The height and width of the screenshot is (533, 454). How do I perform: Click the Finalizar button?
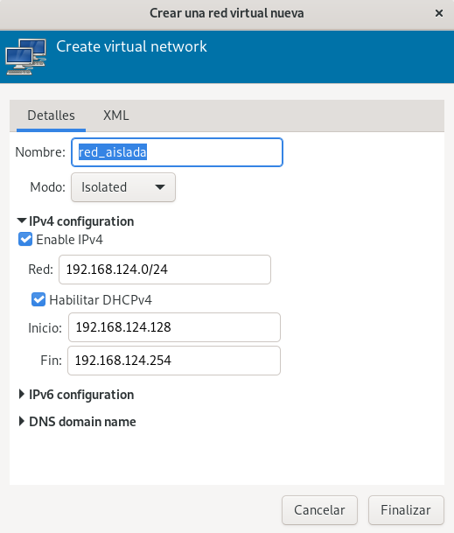point(406,510)
